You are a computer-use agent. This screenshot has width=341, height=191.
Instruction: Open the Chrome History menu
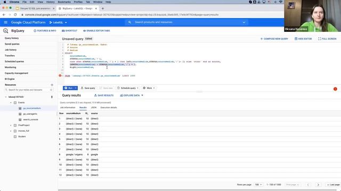coord(50,2)
